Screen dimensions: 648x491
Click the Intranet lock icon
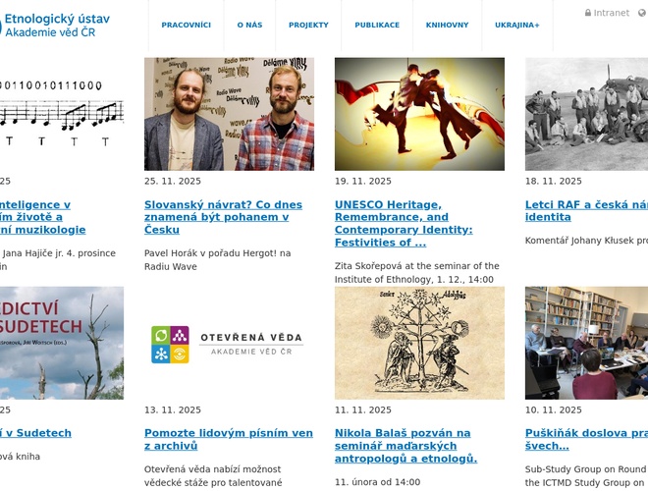click(588, 13)
